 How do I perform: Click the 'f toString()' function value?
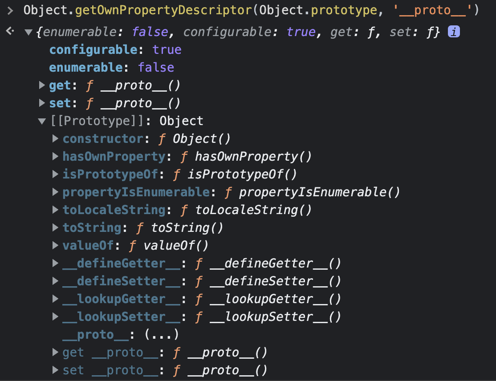[x=180, y=227]
